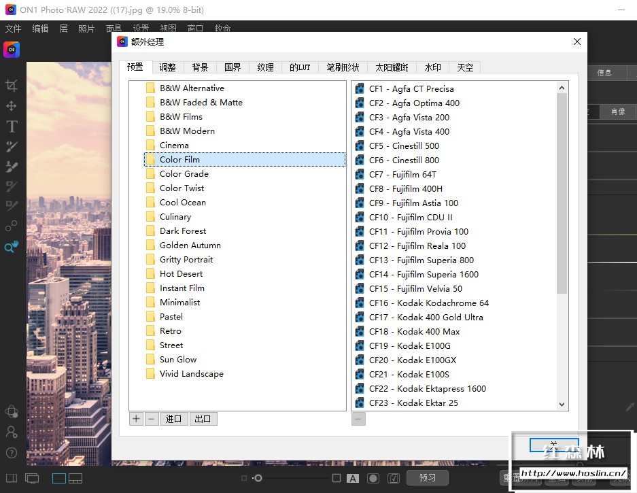Select the Crop tool in left toolbar
The width and height of the screenshot is (637, 493).
pos(12,86)
